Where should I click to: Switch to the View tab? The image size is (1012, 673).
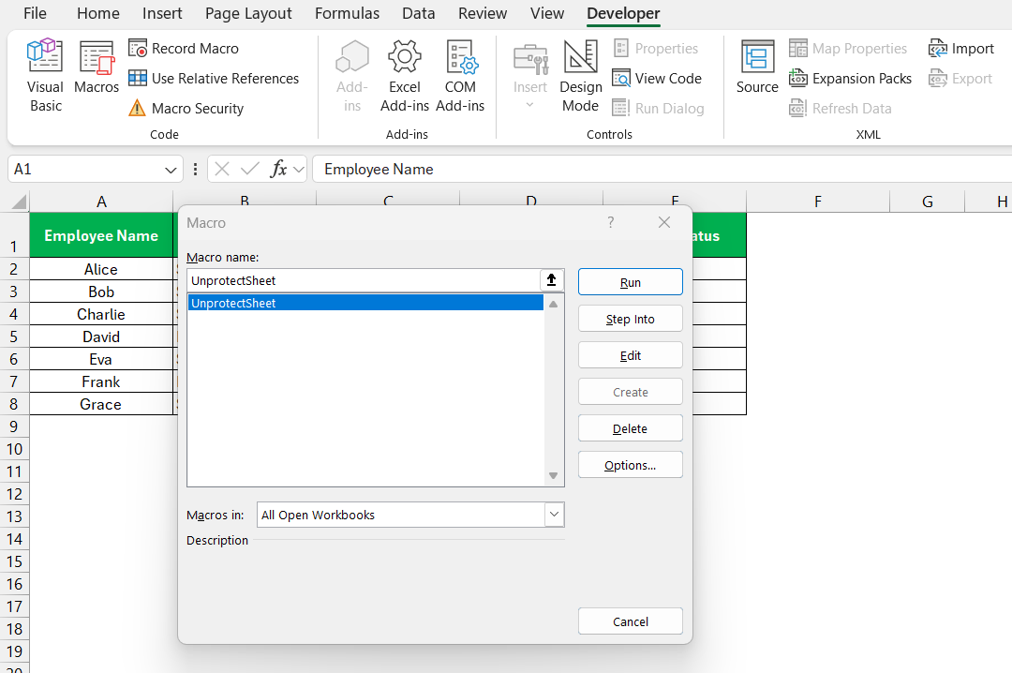coord(547,13)
